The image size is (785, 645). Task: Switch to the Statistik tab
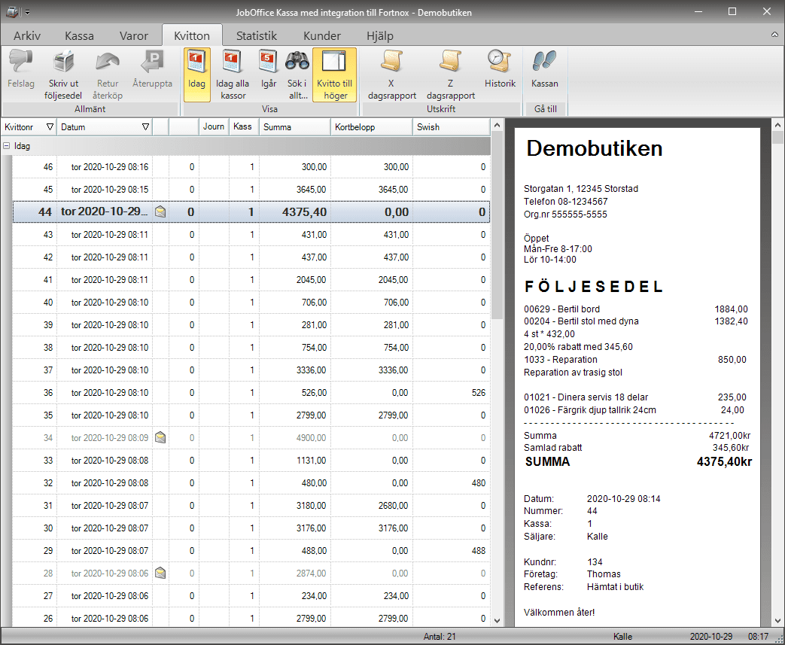[x=257, y=35]
